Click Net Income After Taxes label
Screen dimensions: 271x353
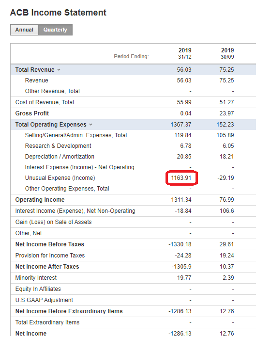point(47,267)
